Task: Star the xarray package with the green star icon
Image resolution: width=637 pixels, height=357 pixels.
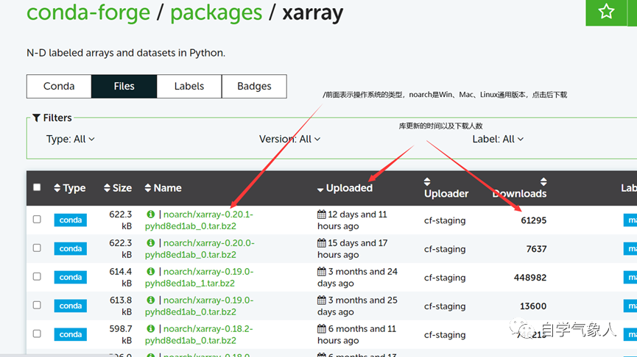Action: [606, 12]
